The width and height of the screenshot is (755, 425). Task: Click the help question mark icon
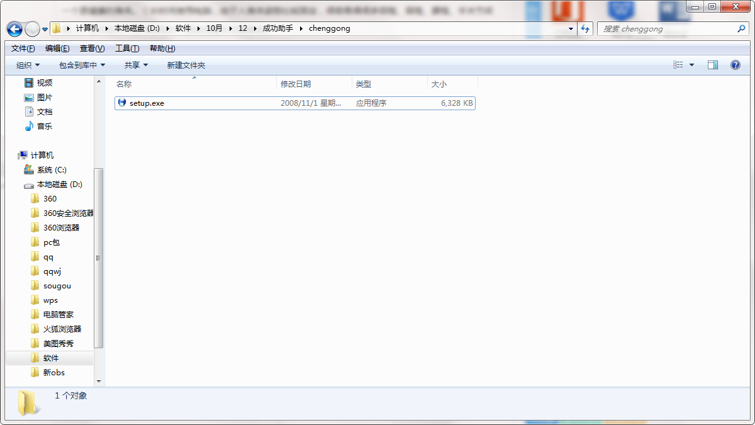pyautogui.click(x=735, y=65)
